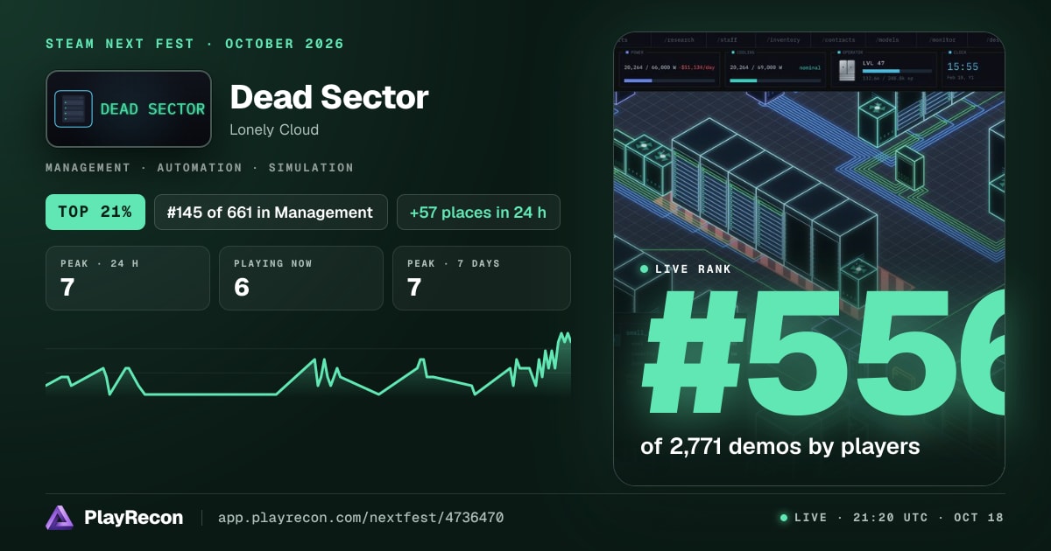Click the PLAYING NOW stat card
Screen dimensions: 1051x551
tap(301, 278)
